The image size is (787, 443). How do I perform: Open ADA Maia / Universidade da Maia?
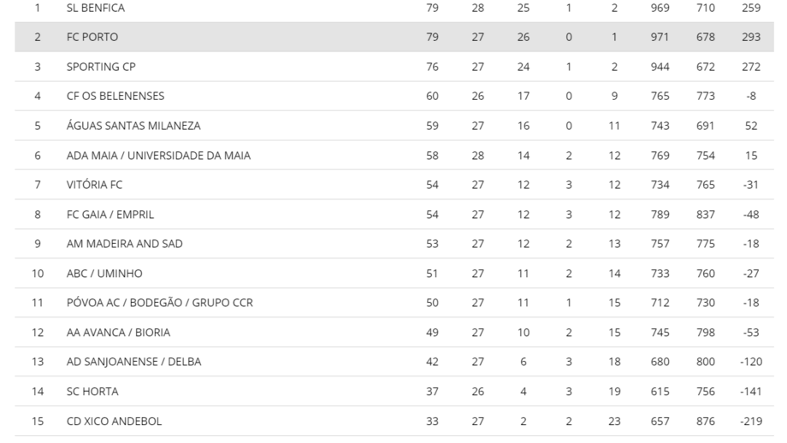pyautogui.click(x=158, y=156)
